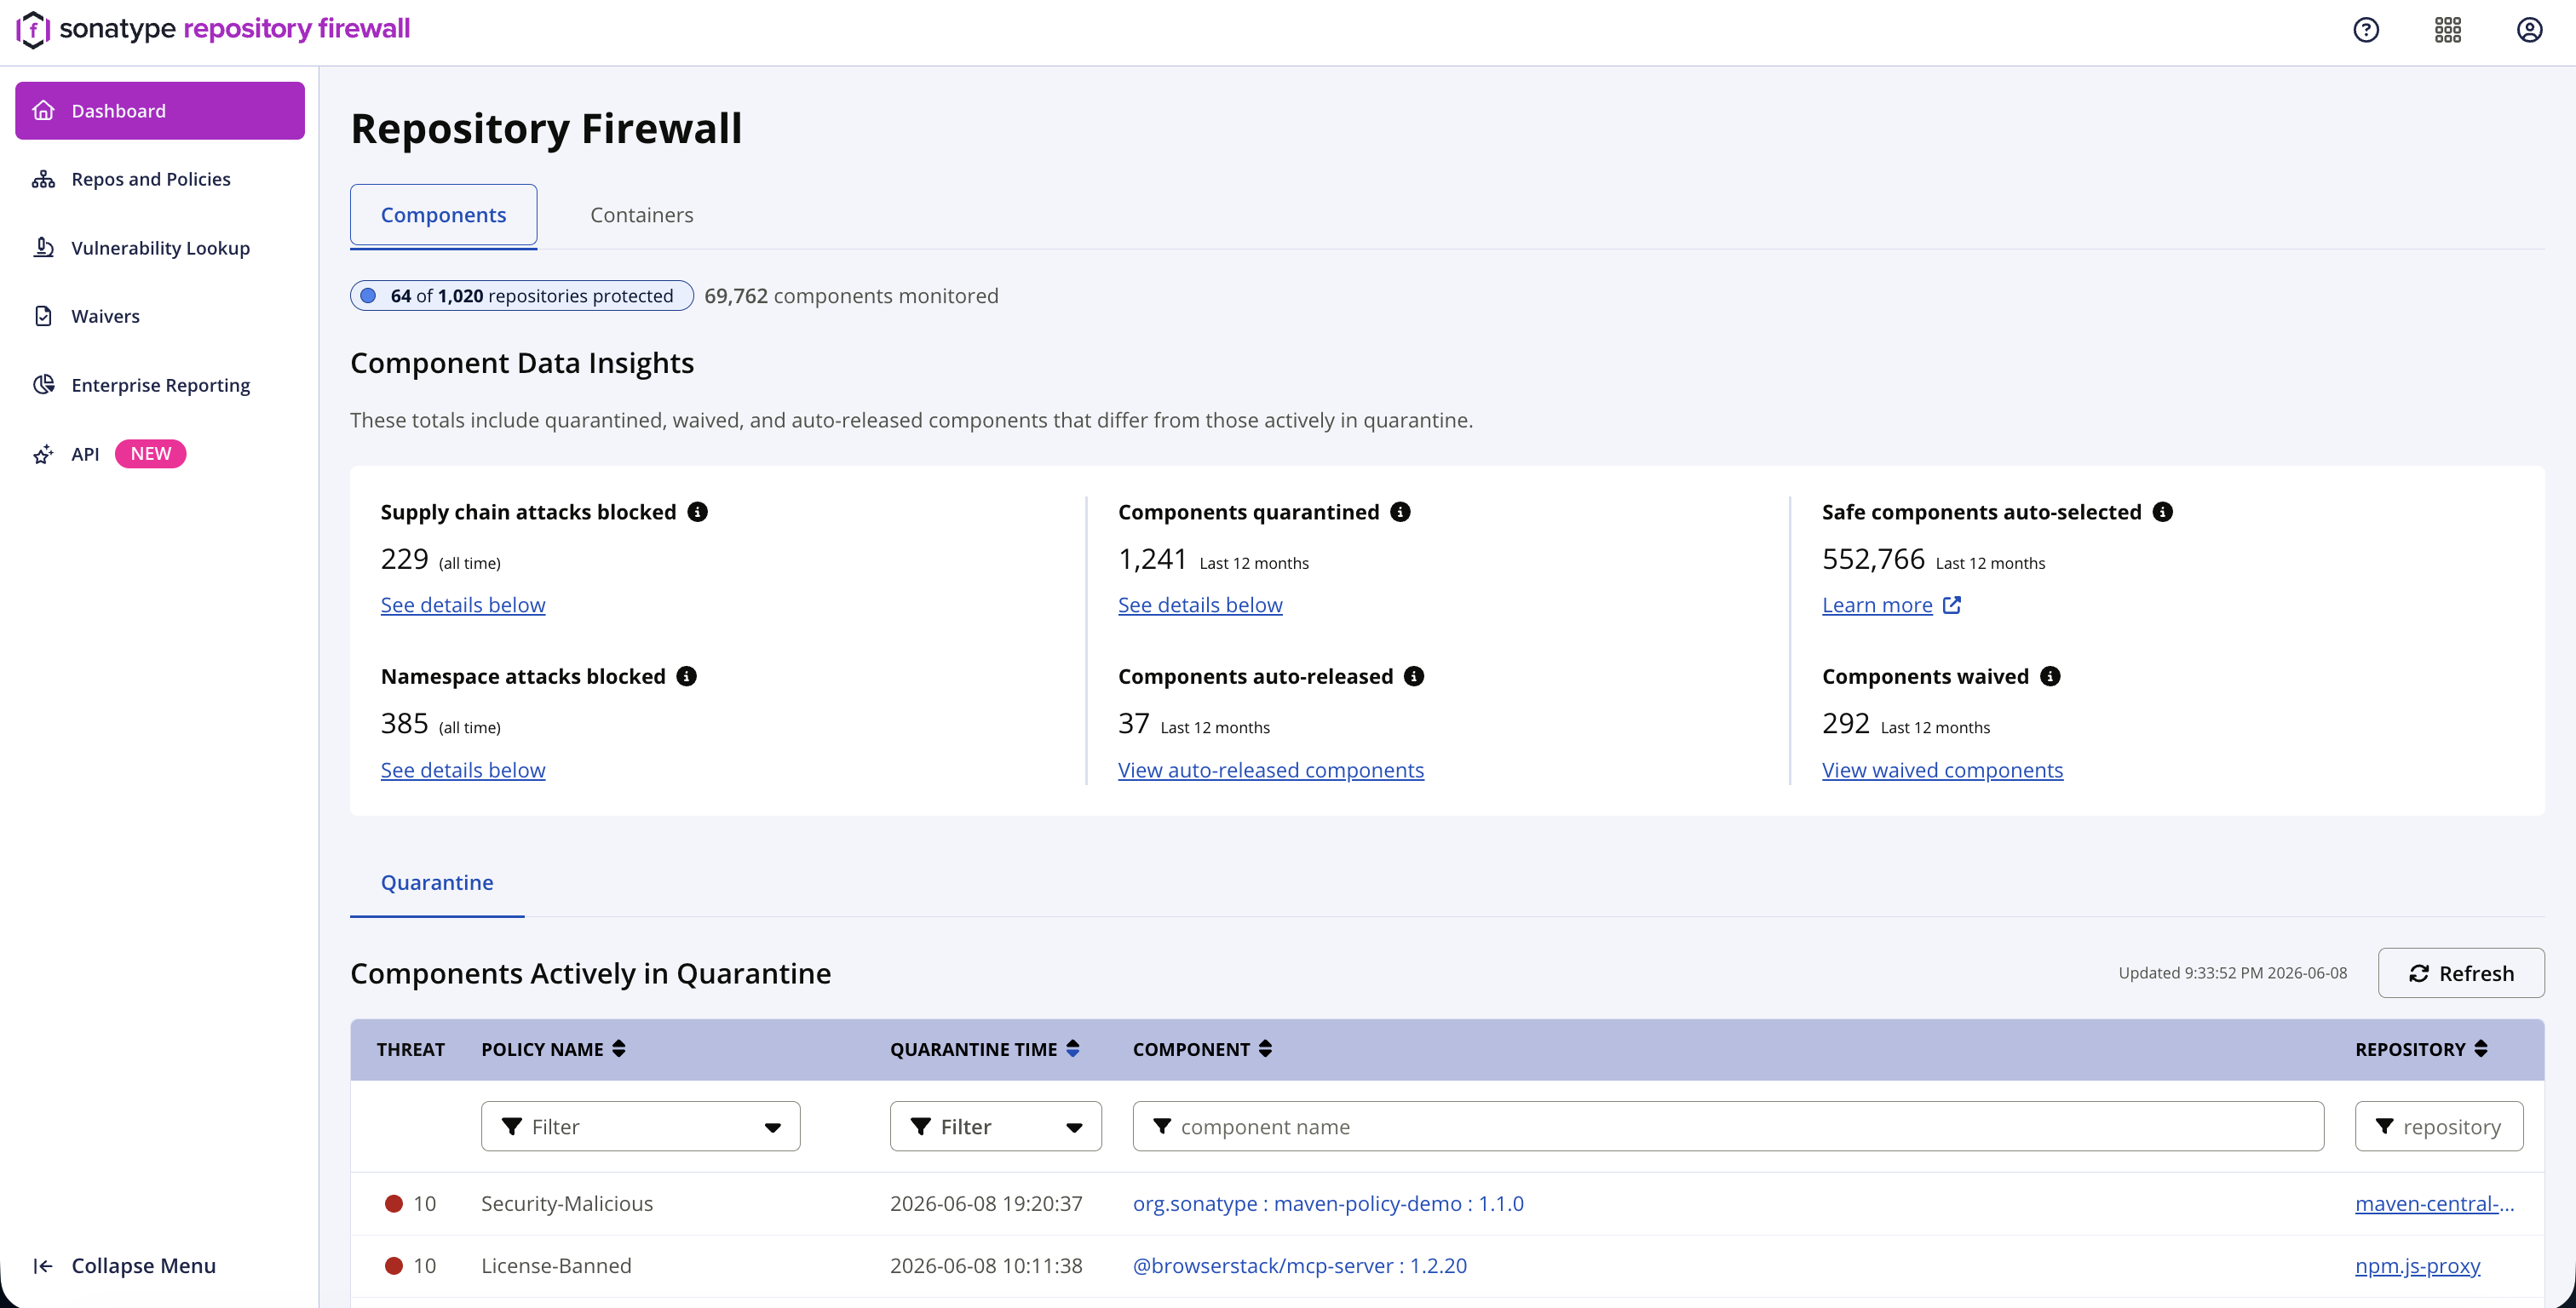Sort by Policy Name column arrows

pyautogui.click(x=619, y=1049)
